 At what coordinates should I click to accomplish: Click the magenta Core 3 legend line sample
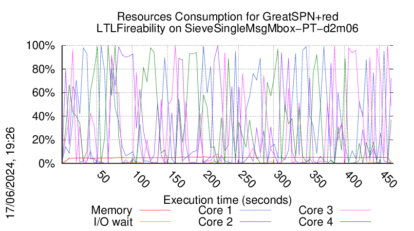[356, 211]
